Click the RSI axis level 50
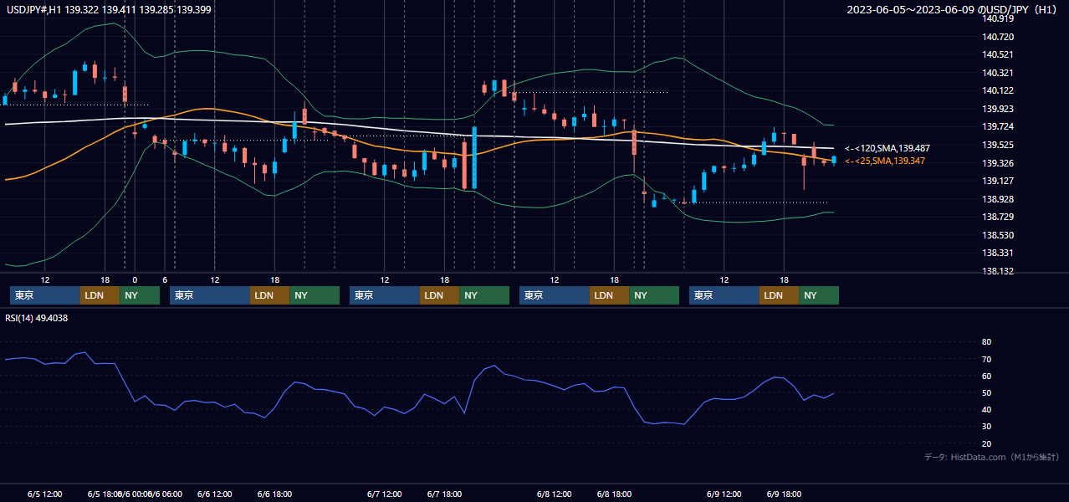Viewport: 1069px width, 502px height. pyautogui.click(x=986, y=393)
